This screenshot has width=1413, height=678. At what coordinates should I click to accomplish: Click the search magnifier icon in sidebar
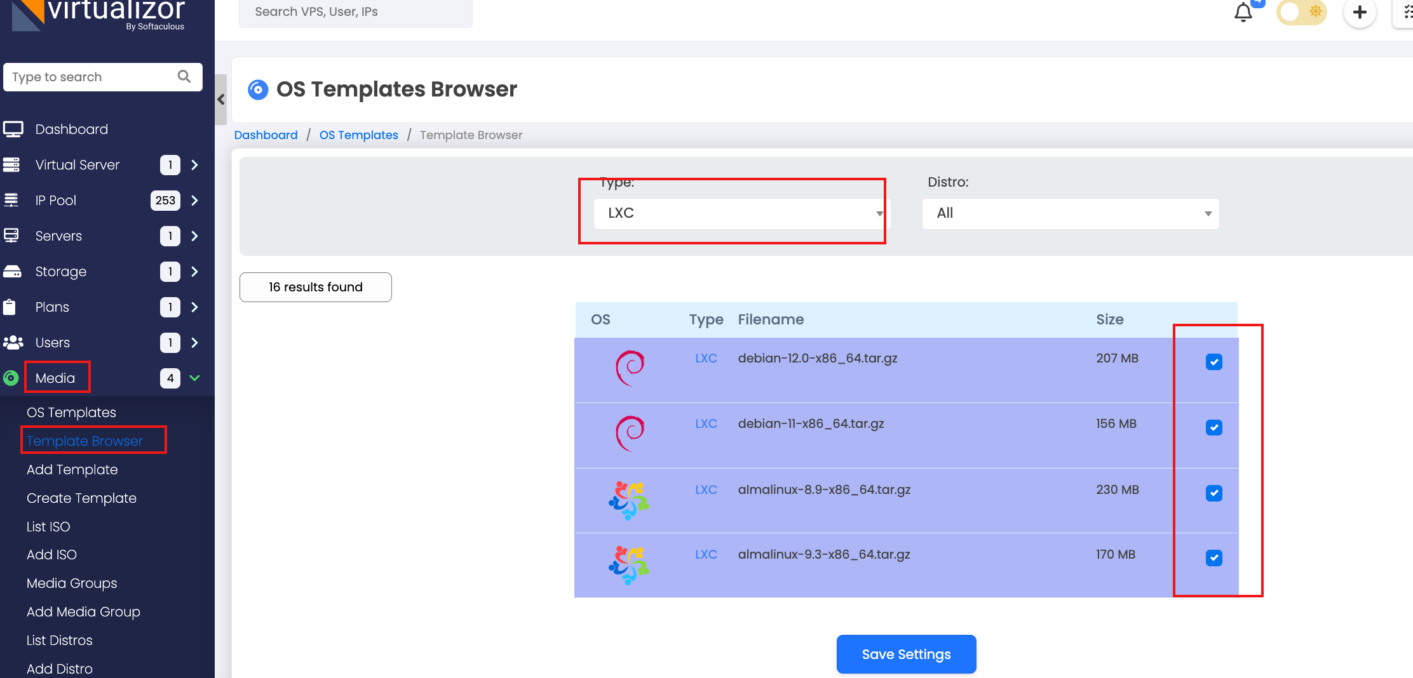[x=184, y=77]
